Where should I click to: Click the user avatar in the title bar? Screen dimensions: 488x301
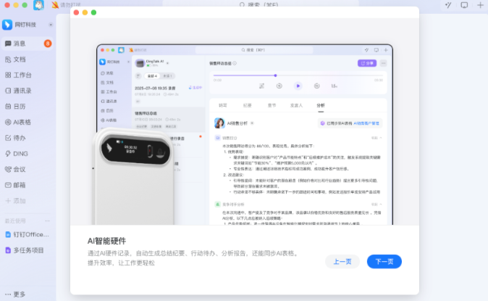coord(38,5)
